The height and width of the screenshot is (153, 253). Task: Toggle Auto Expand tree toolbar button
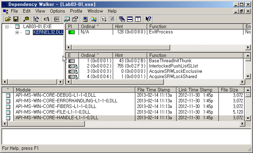[36, 19]
